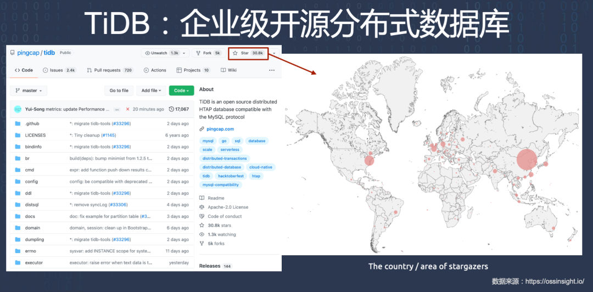Viewport: 593px width, 292px height.
Task: View the 17,067 commits history
Action: (x=179, y=109)
